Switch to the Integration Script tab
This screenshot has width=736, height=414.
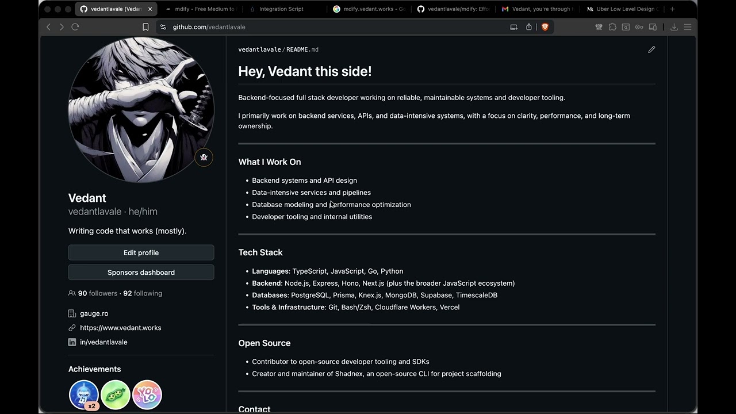(x=281, y=9)
